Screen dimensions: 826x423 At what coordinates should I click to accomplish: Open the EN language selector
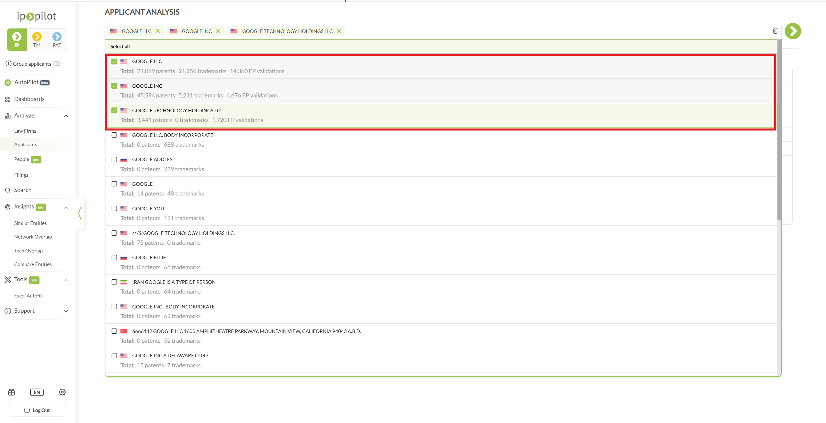[37, 392]
